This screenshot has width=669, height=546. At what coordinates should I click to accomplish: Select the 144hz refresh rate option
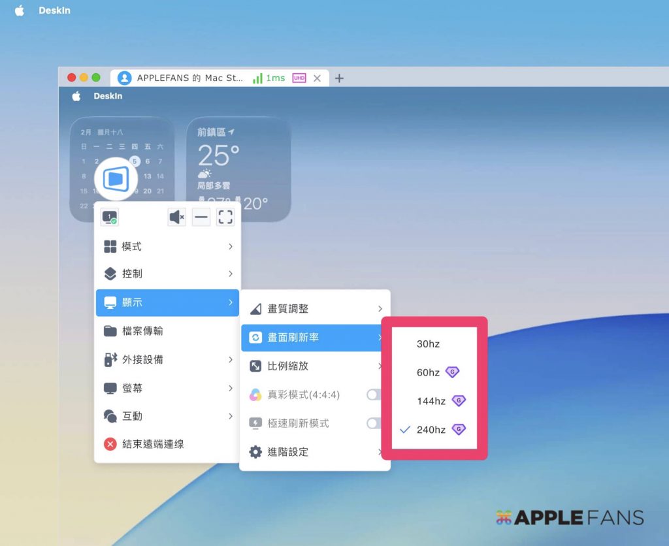pyautogui.click(x=432, y=400)
